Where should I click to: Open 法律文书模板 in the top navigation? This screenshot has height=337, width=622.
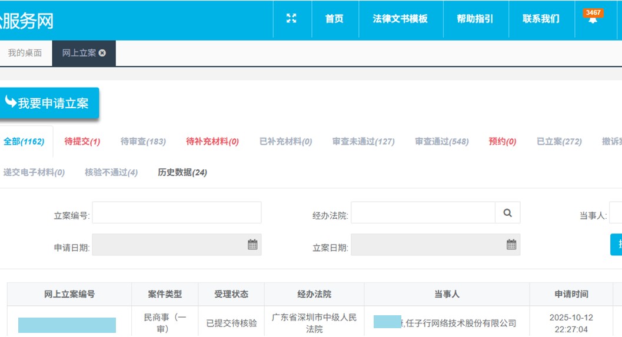coord(400,19)
